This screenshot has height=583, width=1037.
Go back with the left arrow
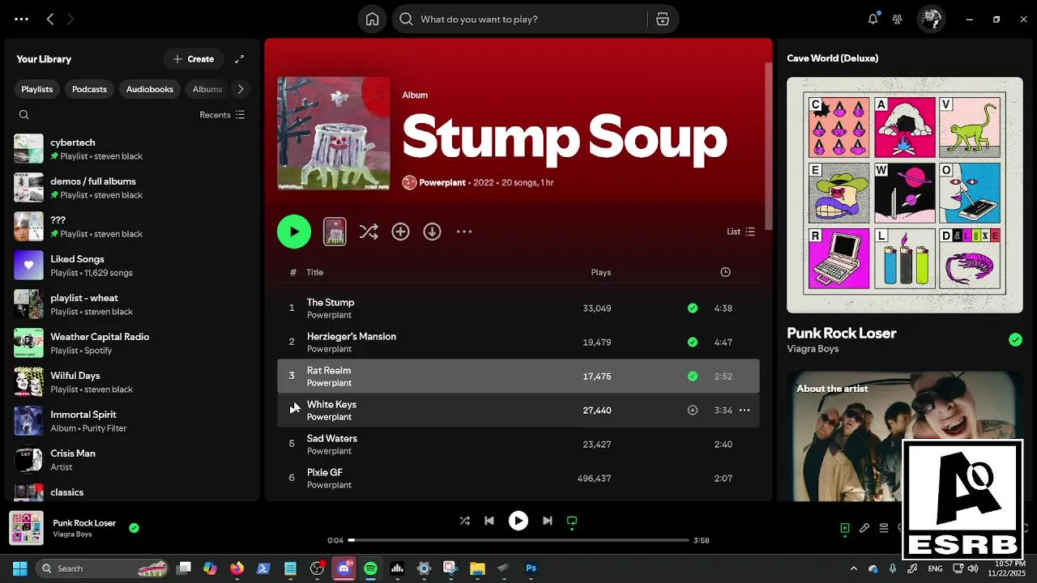pos(50,19)
